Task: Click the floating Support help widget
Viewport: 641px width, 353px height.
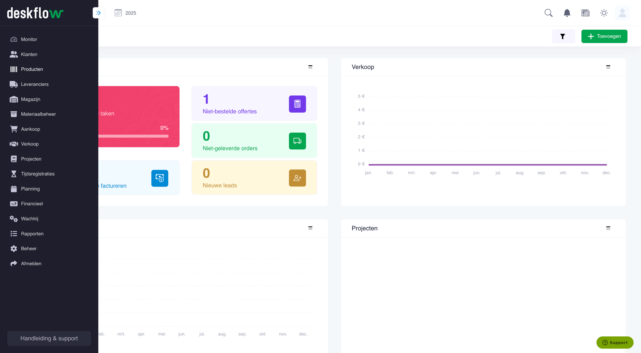Action: 615,342
